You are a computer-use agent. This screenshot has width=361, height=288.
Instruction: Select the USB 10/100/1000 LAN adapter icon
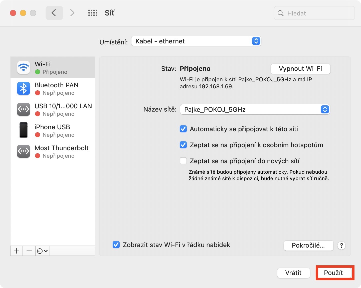24,110
